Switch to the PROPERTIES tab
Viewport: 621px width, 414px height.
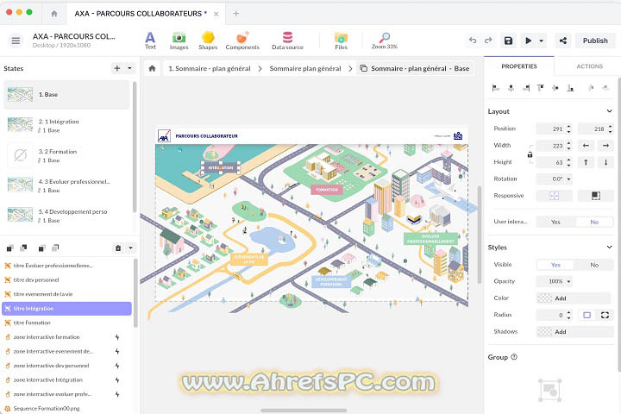(519, 66)
